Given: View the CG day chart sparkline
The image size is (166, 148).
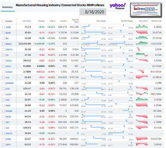Looking at the screenshot, I should point(142,55).
